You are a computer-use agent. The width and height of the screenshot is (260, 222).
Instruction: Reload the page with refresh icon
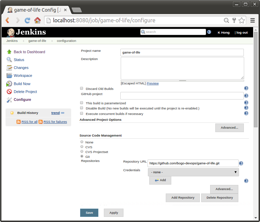tap(28, 20)
